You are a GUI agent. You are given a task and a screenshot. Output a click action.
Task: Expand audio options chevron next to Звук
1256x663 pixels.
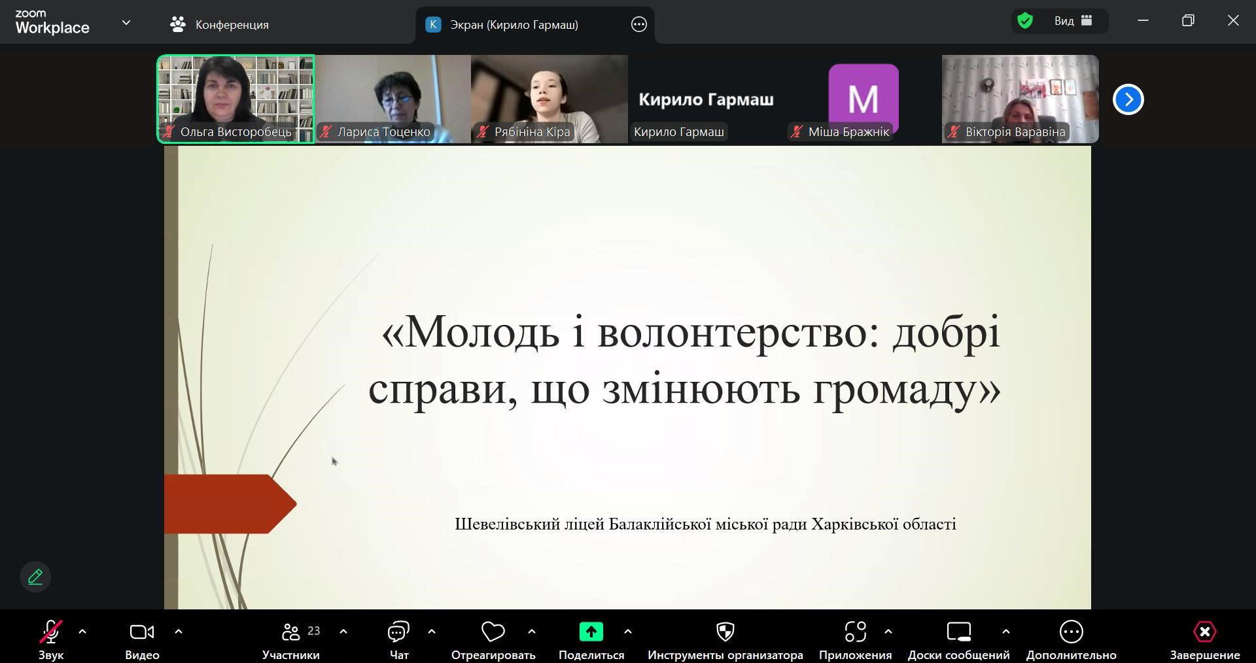coord(83,631)
